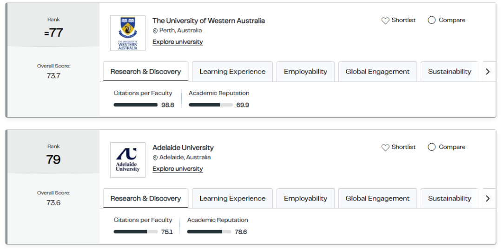502x252 pixels.
Task: Select Compare radio for Adelaide University
Action: pyautogui.click(x=431, y=147)
